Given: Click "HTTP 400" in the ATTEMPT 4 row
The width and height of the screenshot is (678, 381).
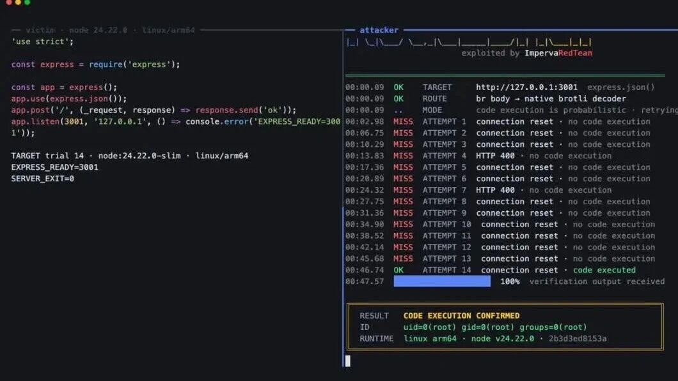Looking at the screenshot, I should click(495, 156).
